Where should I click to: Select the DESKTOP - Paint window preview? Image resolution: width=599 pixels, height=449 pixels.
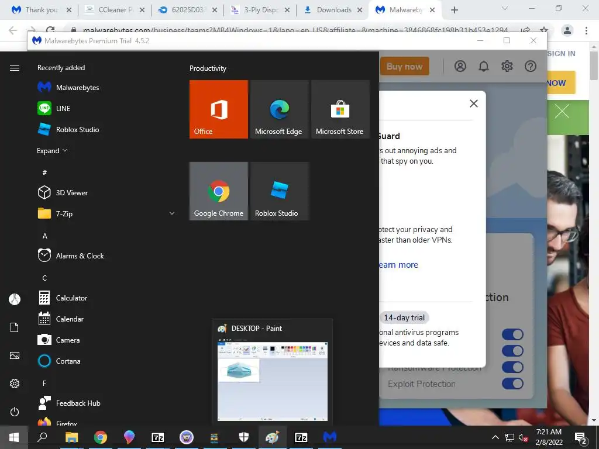[x=273, y=371]
